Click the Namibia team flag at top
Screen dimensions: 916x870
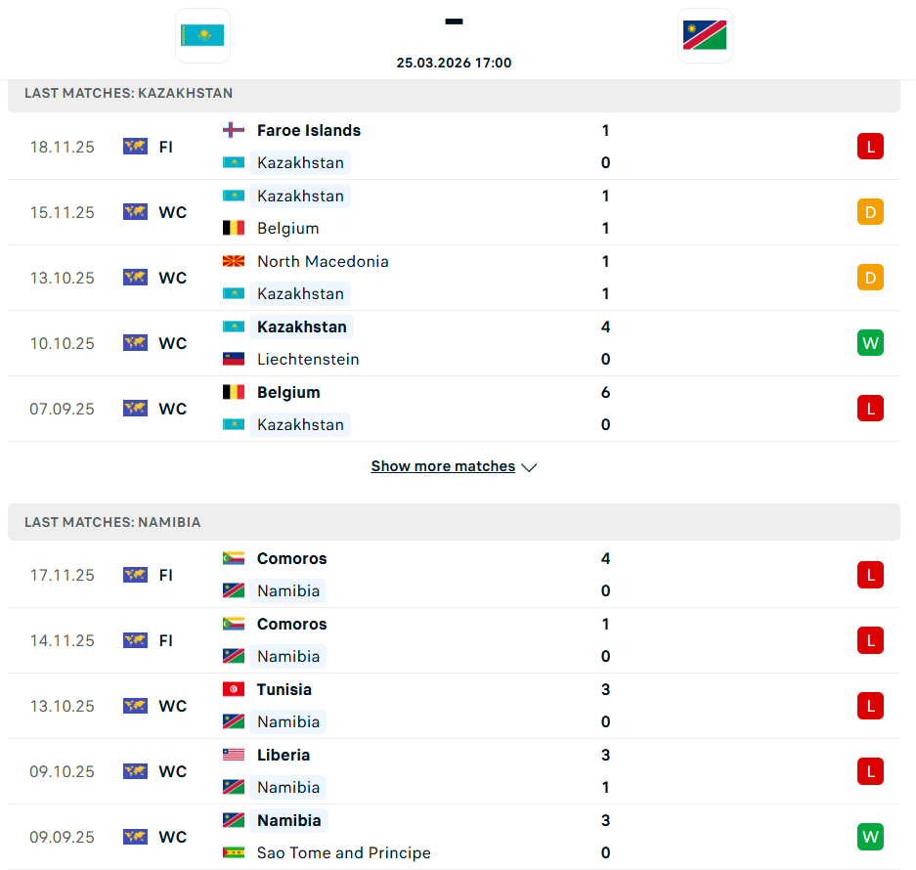click(x=705, y=36)
